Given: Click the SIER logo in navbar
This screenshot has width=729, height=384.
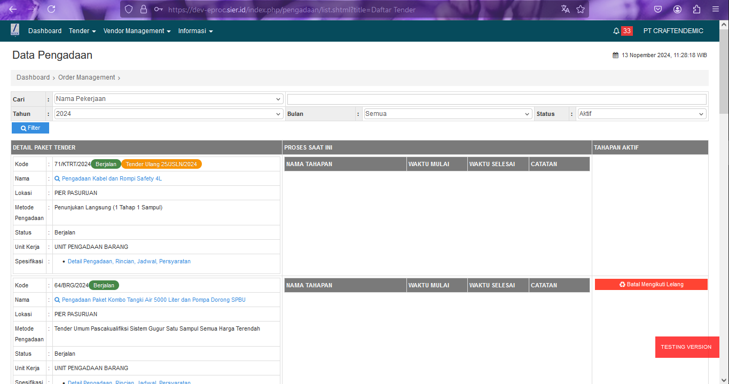Looking at the screenshot, I should tap(15, 30).
